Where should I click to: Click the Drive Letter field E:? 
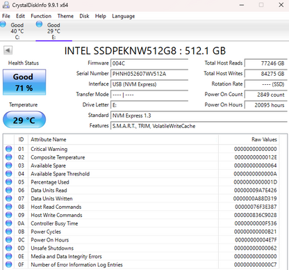point(149,105)
